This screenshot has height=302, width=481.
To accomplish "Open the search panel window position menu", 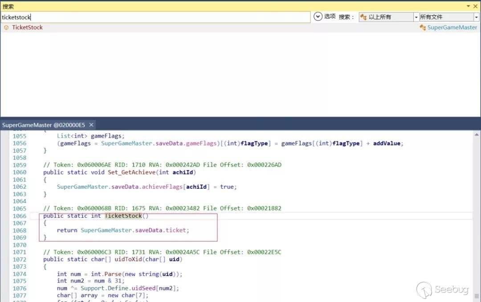I will [469, 6].
